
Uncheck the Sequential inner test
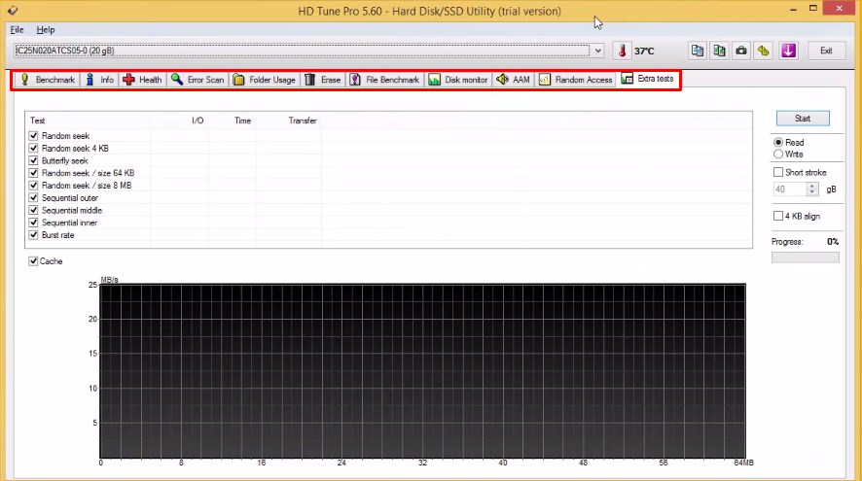click(x=33, y=223)
